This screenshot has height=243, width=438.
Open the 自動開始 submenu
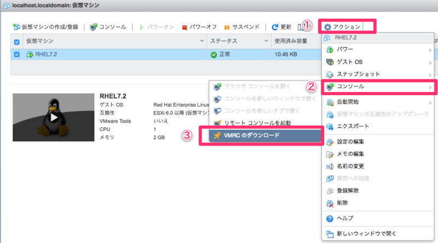point(378,102)
